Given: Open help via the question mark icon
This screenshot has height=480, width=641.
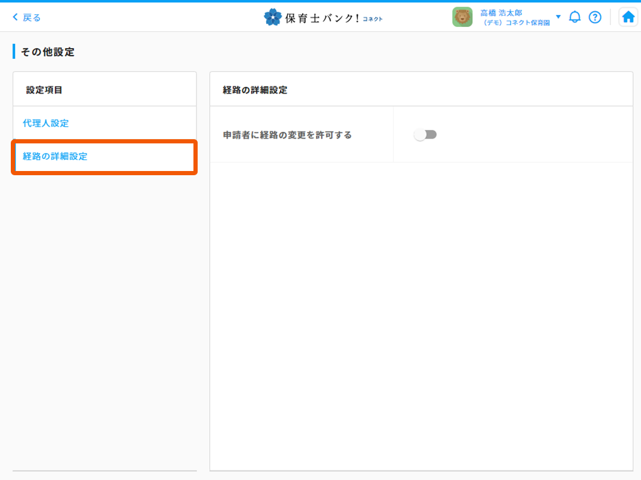Looking at the screenshot, I should tap(595, 17).
